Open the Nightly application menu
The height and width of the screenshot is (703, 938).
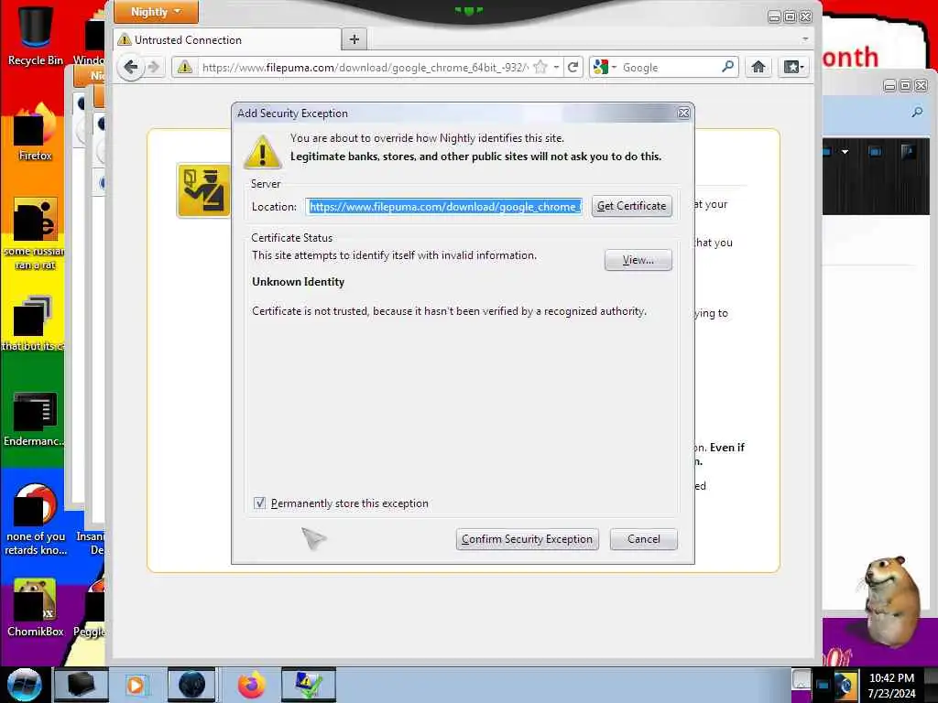156,12
